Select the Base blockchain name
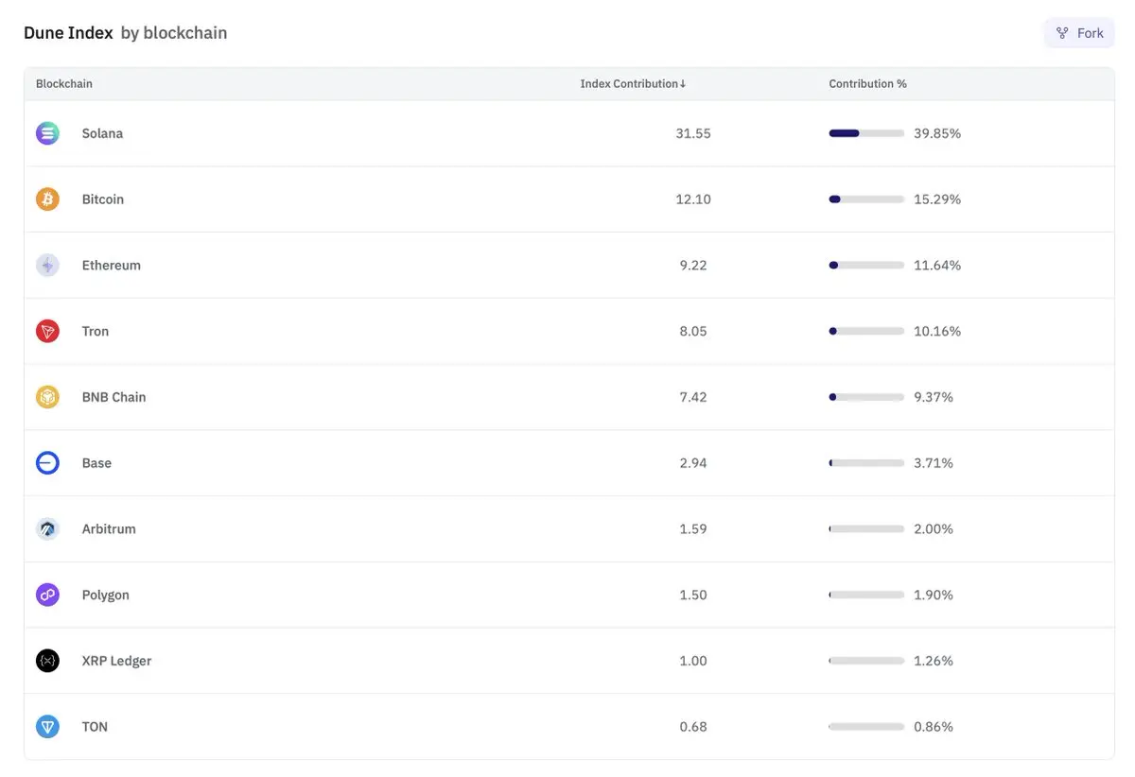 coord(96,463)
